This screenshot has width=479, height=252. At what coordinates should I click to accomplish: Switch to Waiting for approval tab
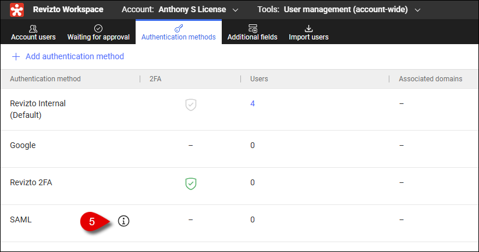(x=98, y=33)
